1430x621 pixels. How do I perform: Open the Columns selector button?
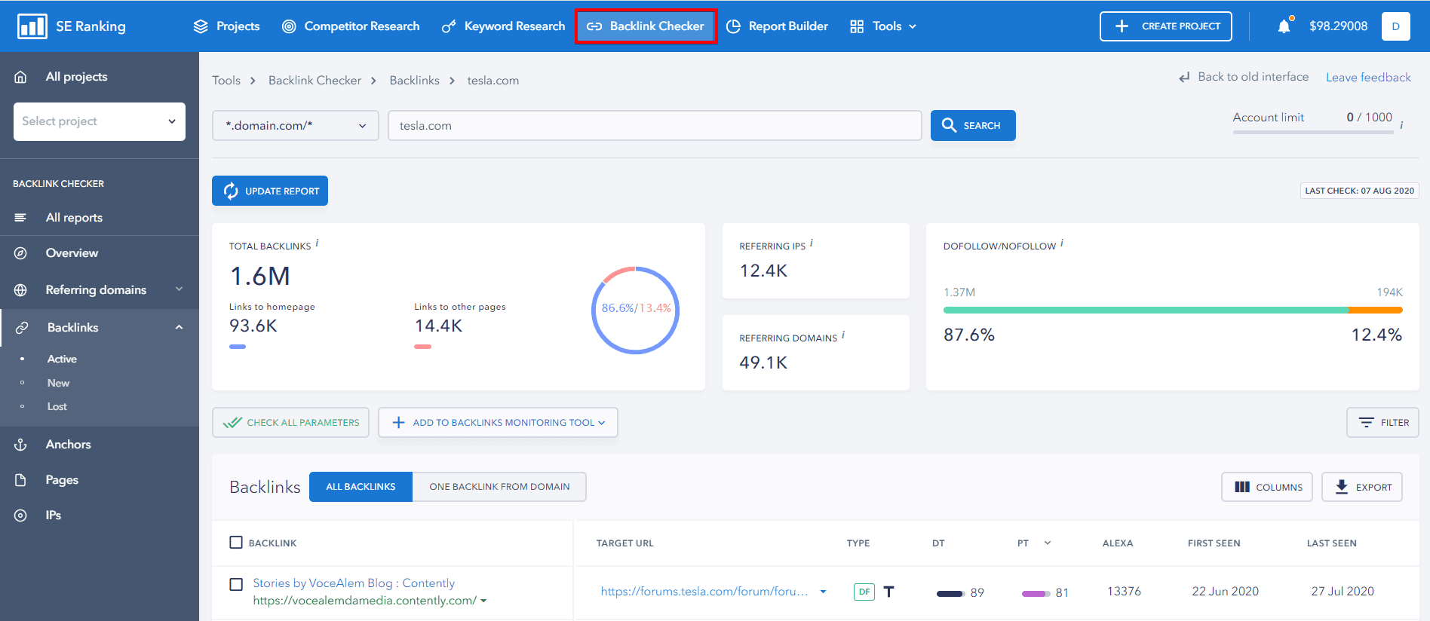[x=1267, y=487]
